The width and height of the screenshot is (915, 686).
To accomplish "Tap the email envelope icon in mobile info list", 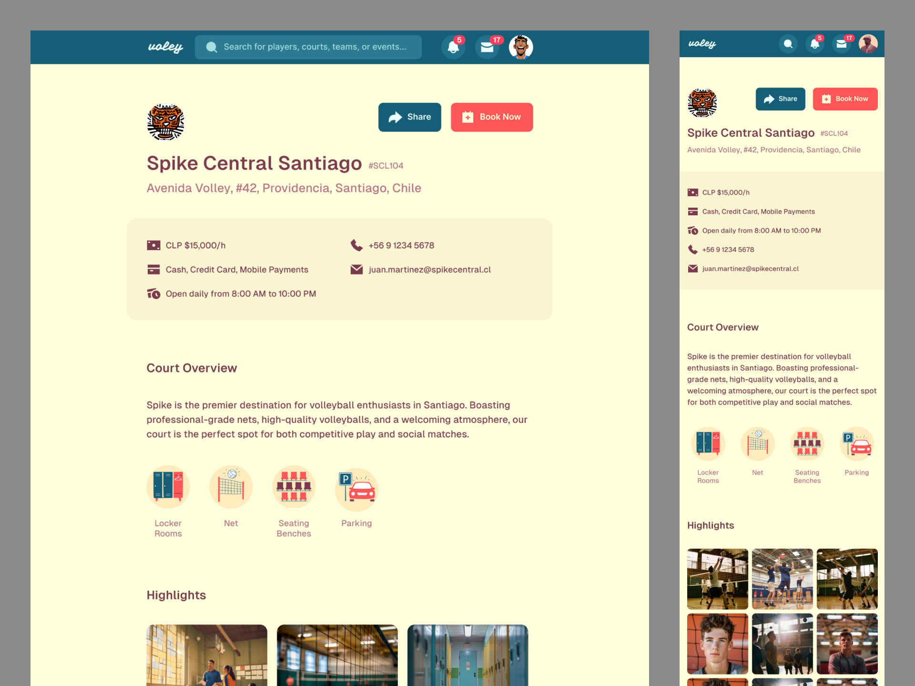I will click(693, 269).
